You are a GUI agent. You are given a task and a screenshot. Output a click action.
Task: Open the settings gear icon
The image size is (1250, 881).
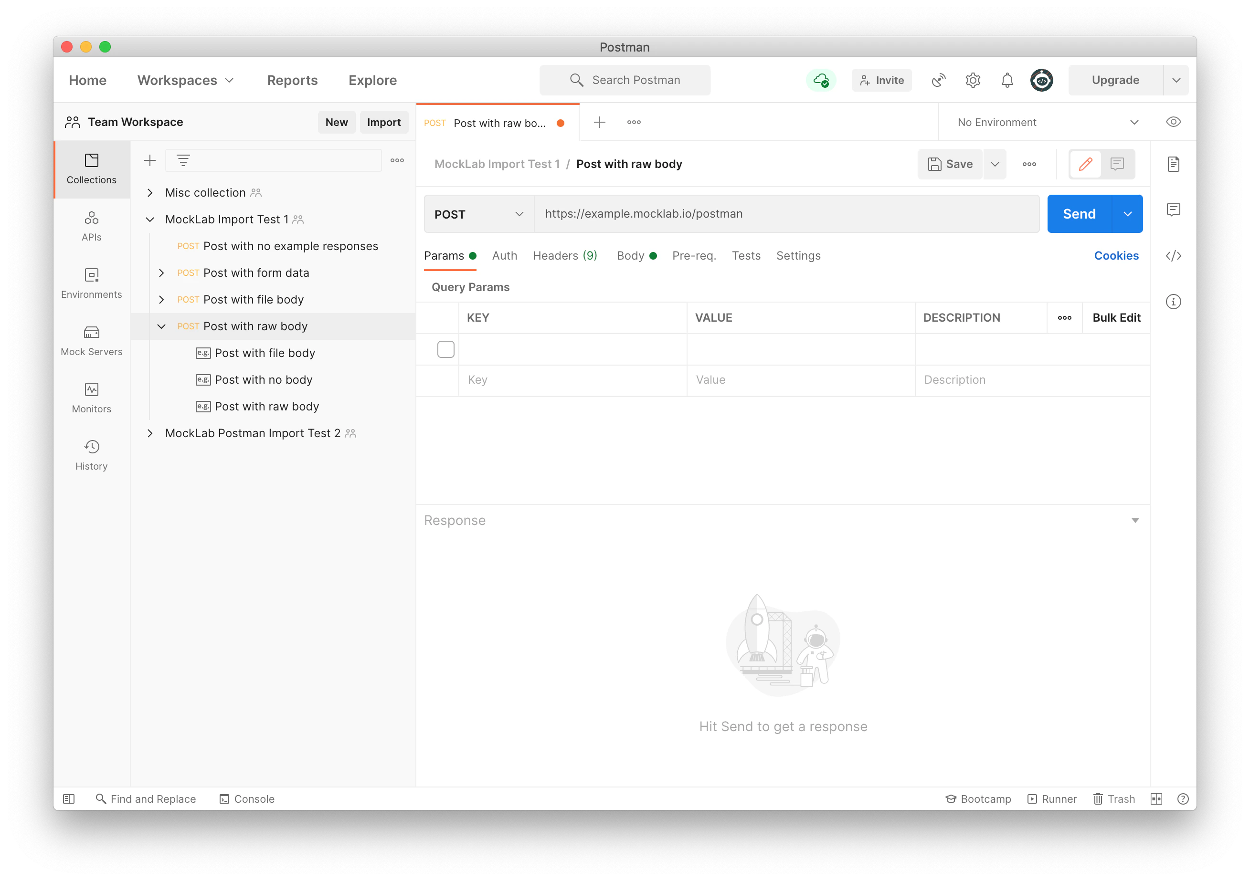tap(973, 81)
